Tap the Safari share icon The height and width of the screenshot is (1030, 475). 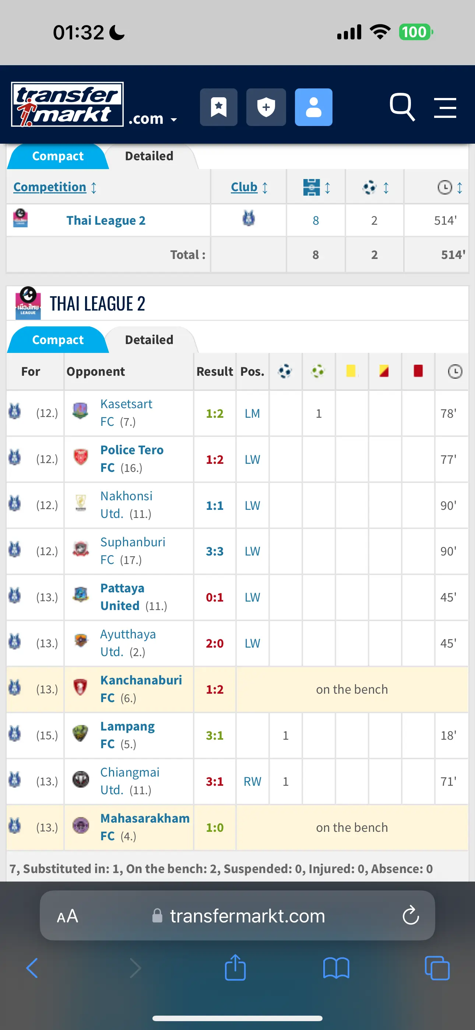tap(235, 968)
